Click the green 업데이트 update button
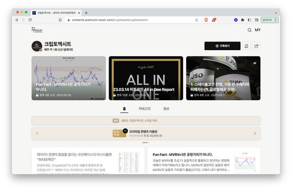Image resolution: width=292 pixels, height=190 pixels. click(x=270, y=20)
